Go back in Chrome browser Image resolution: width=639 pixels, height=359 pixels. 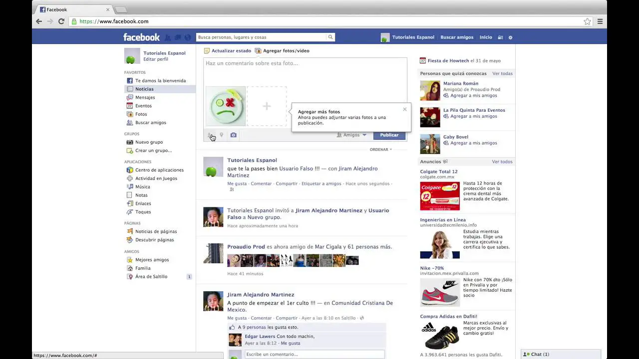pyautogui.click(x=39, y=21)
